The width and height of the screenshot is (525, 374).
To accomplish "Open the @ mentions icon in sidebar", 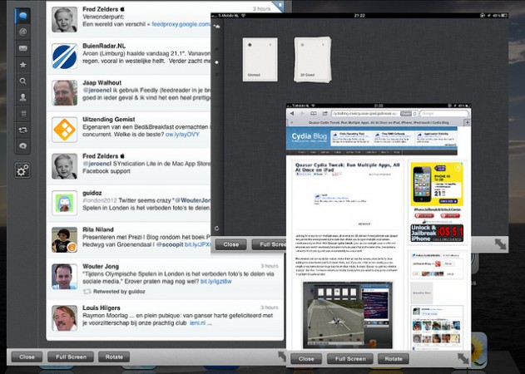I will click(22, 32).
